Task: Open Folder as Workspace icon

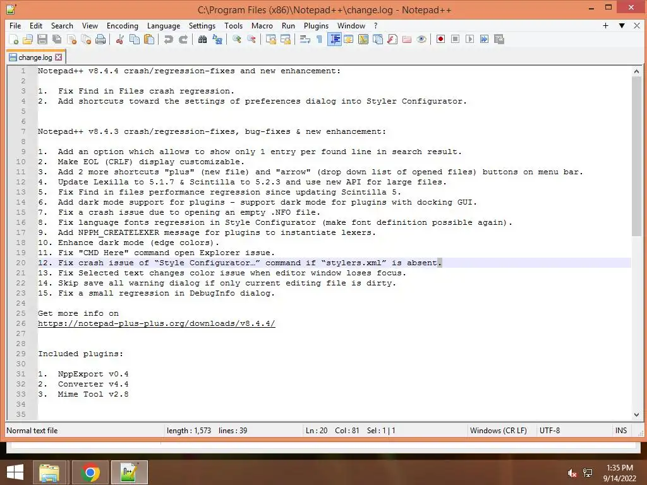Action: tap(407, 39)
